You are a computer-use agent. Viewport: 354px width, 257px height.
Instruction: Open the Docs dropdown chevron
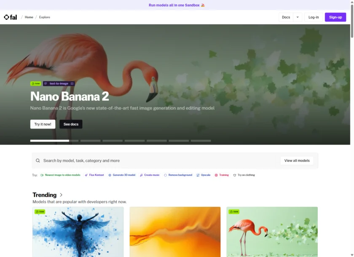[298, 17]
